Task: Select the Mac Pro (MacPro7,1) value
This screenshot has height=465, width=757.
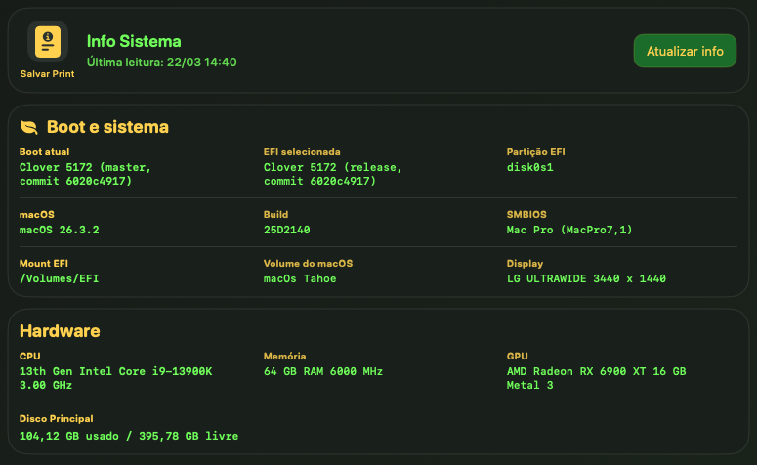Action: (569, 230)
